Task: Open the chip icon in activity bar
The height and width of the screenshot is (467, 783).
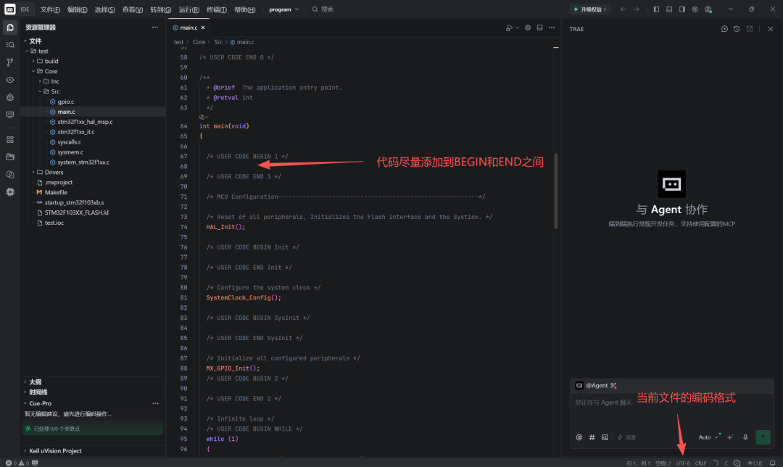Action: (x=10, y=191)
